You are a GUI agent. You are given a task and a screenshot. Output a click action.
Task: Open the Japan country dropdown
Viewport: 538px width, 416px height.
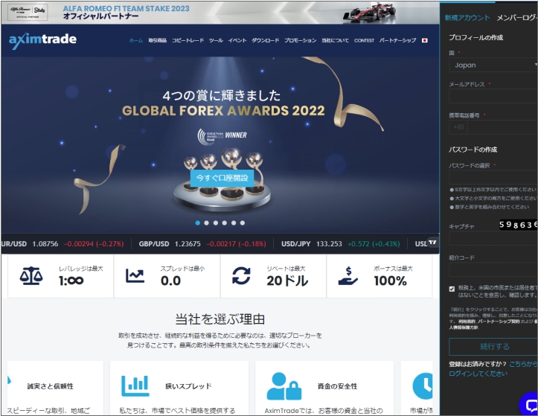(x=493, y=65)
